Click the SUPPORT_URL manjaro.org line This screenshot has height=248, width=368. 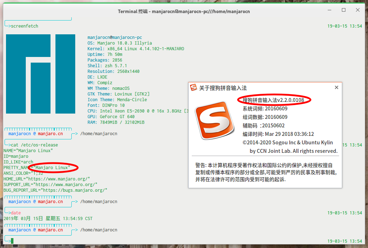pyautogui.click(x=51, y=184)
